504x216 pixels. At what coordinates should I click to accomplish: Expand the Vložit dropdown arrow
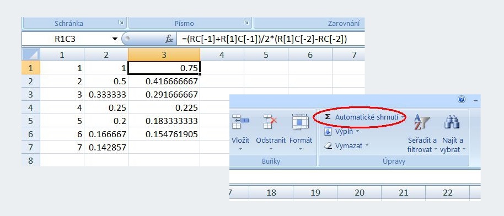pyautogui.click(x=240, y=149)
